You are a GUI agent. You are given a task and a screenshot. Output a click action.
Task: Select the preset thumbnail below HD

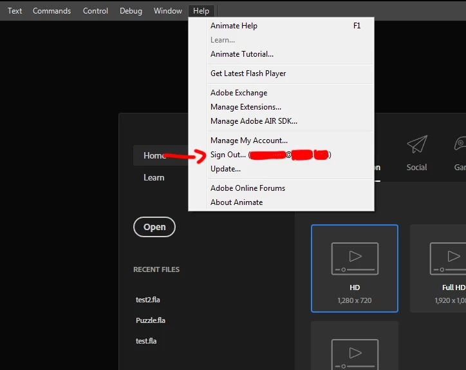pyautogui.click(x=355, y=346)
